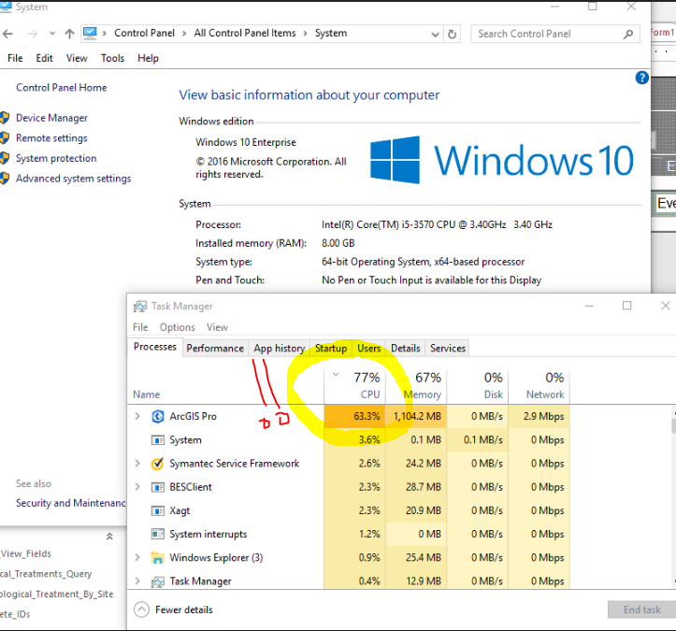Click the ArcGIS Pro process icon
Viewport: 676px width, 631px height.
pyautogui.click(x=158, y=416)
